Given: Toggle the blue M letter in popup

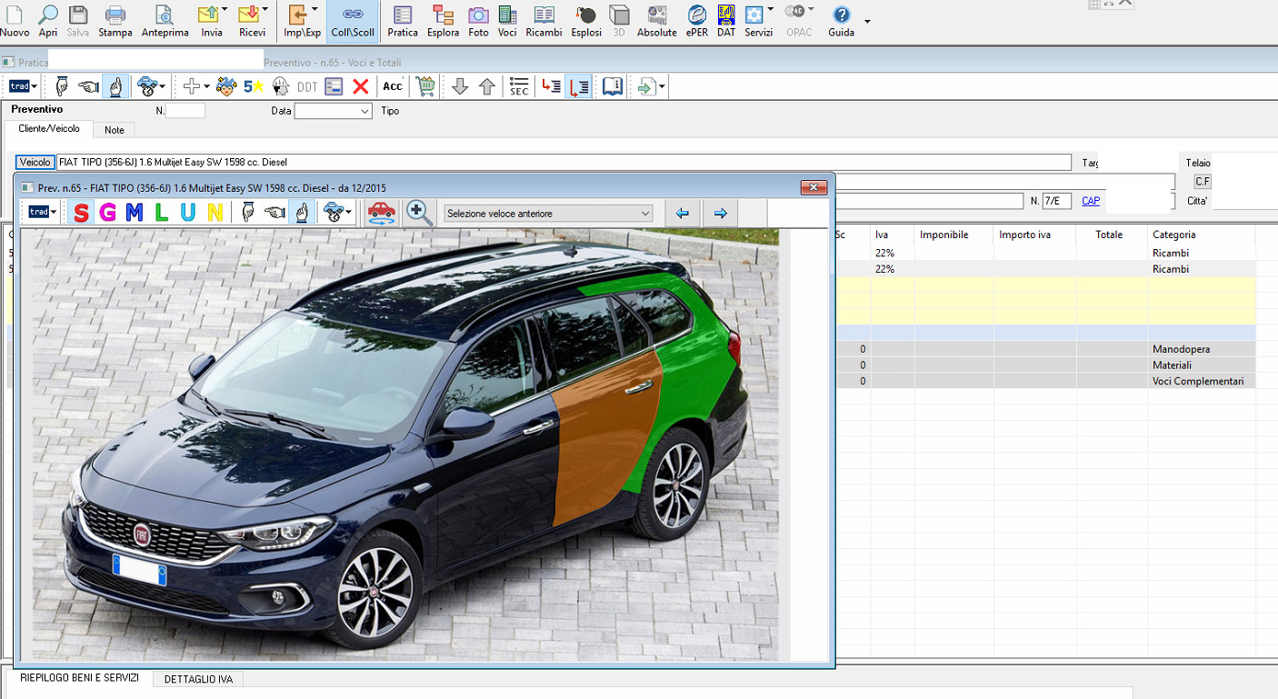Looking at the screenshot, I should (x=135, y=213).
